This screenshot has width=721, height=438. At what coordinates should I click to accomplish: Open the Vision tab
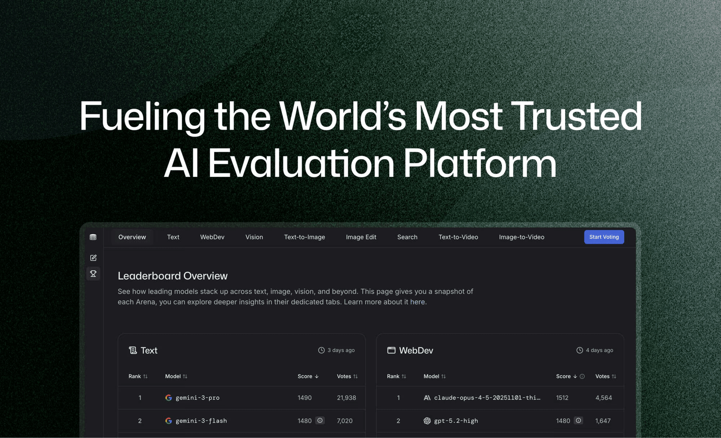pos(254,237)
